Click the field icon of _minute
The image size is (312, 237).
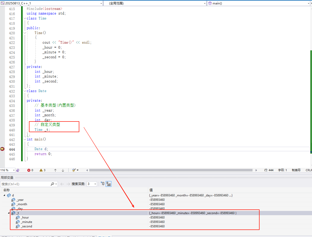pyautogui.click(x=17, y=222)
